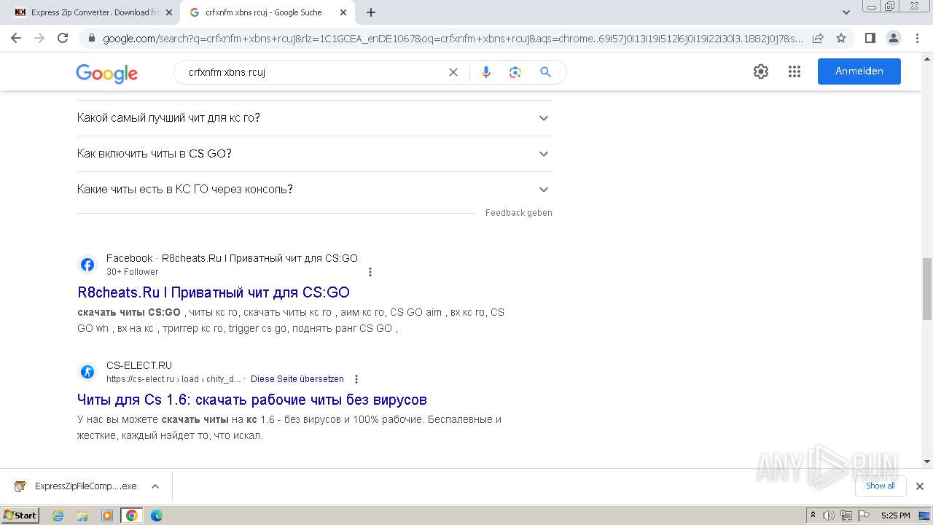Open a new browser tab
The width and height of the screenshot is (933, 525).
[371, 12]
